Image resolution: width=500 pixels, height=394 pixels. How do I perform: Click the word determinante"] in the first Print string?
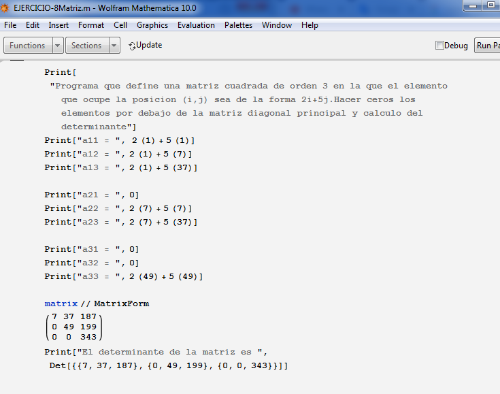99,127
